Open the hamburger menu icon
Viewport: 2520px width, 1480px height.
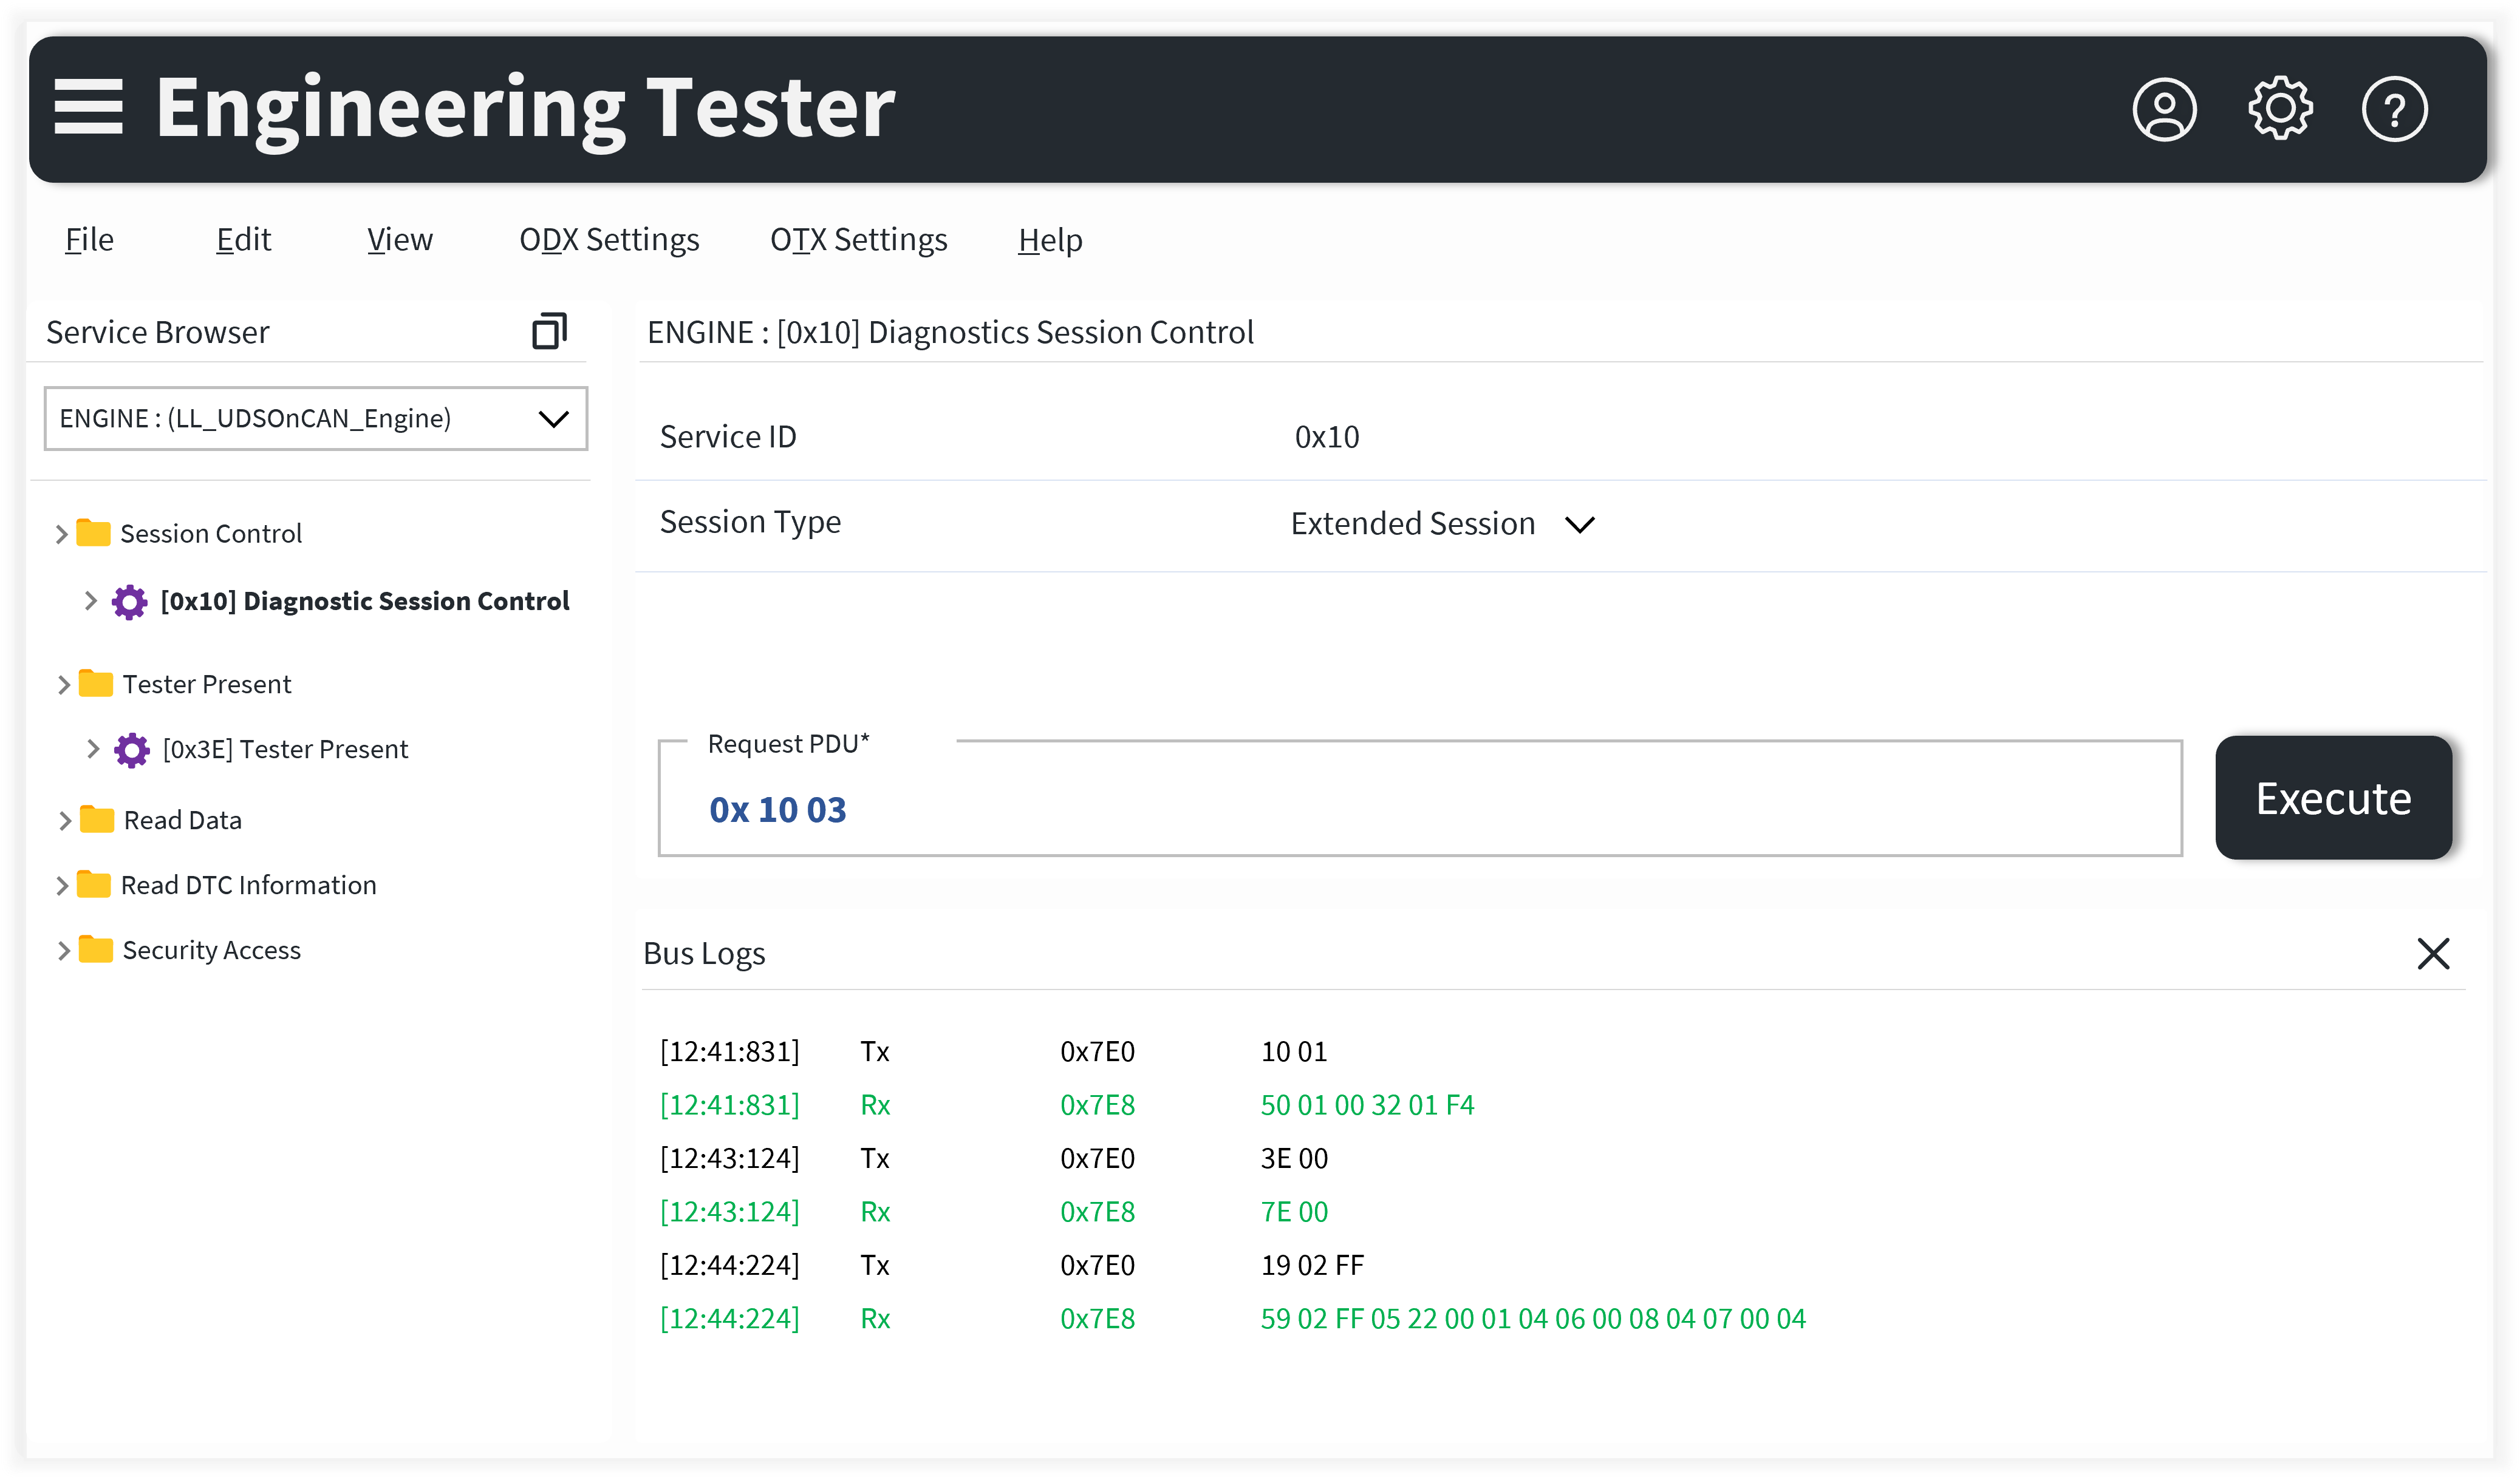(88, 107)
